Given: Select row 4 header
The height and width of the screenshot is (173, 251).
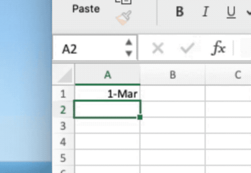Looking at the screenshot, I should (x=63, y=142).
